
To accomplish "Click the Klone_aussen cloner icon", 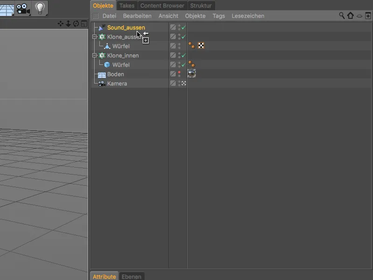I will [102, 37].
